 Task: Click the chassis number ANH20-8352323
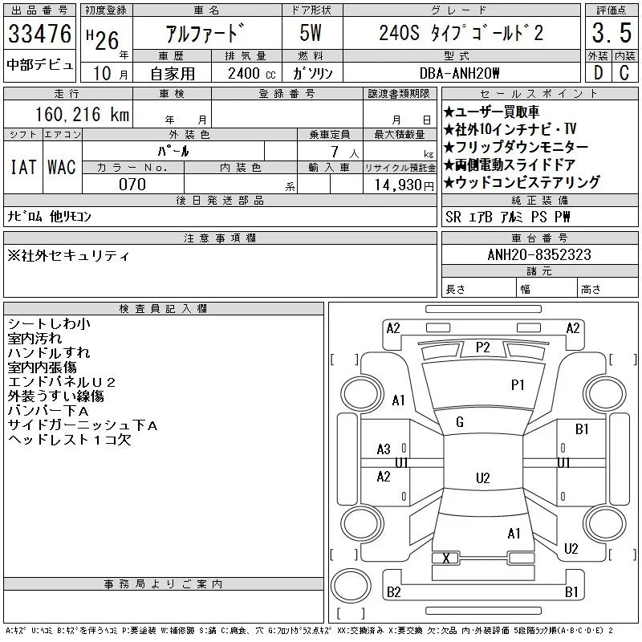[539, 254]
